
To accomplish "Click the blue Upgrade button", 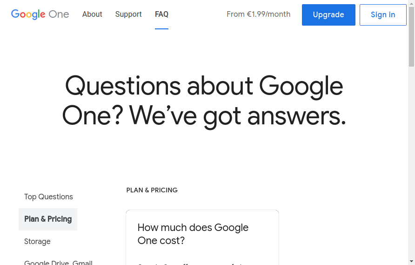I will pyautogui.click(x=328, y=15).
